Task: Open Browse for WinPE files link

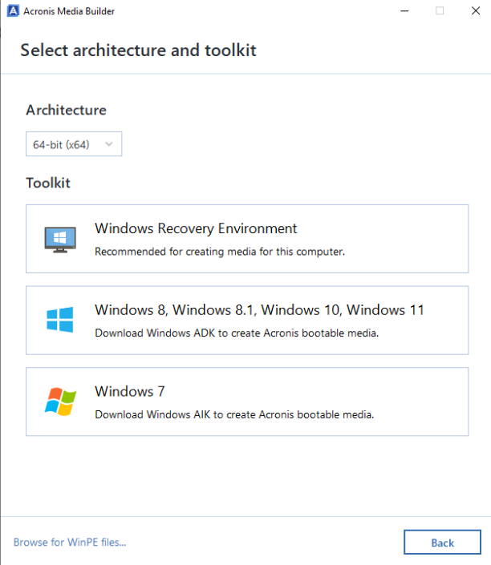Action: [70, 542]
